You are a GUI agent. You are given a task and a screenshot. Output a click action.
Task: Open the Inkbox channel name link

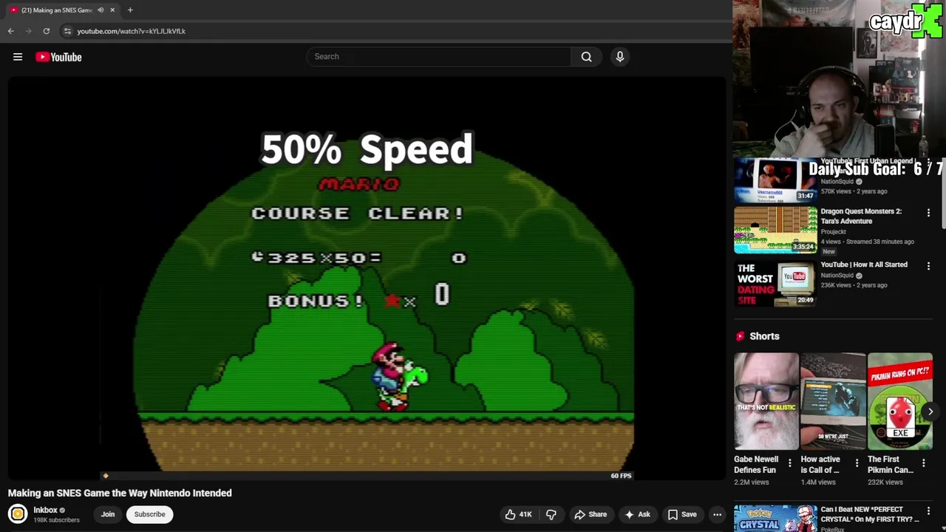click(x=45, y=510)
